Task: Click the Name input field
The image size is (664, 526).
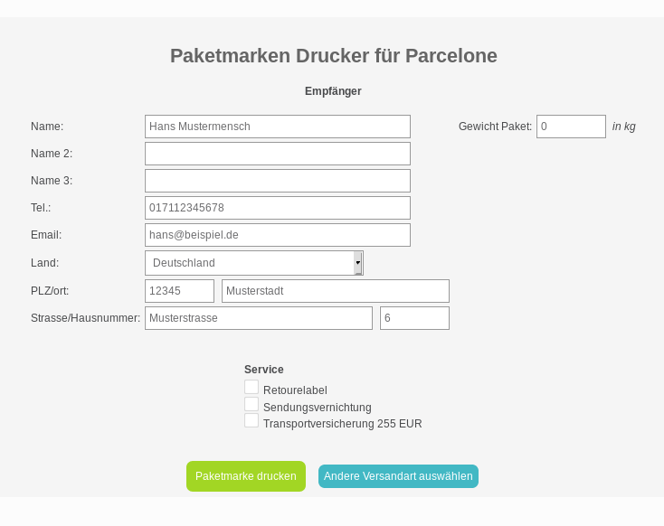Action: [277, 127]
